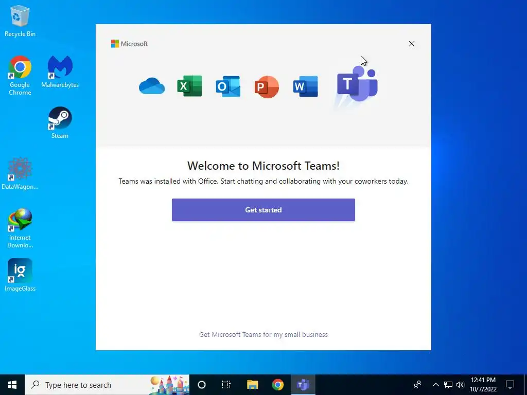Select the ImageGlass desktop shortcut

pos(20,275)
